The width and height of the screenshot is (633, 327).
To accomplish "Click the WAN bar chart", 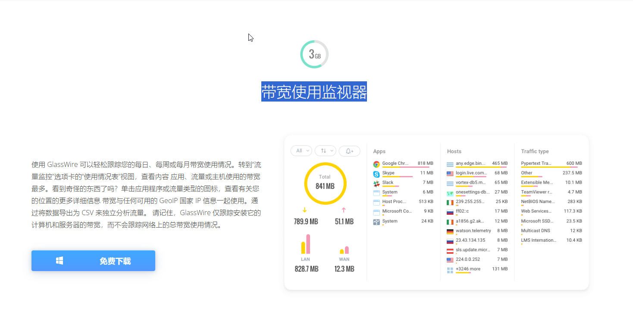I will pyautogui.click(x=344, y=250).
